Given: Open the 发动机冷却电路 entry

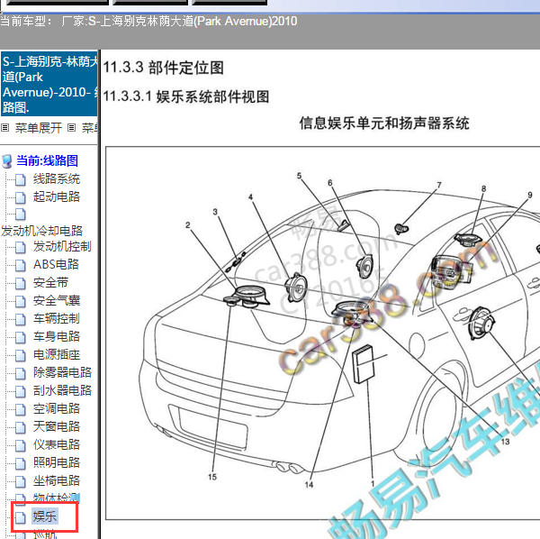Looking at the screenshot, I should (x=41, y=231).
